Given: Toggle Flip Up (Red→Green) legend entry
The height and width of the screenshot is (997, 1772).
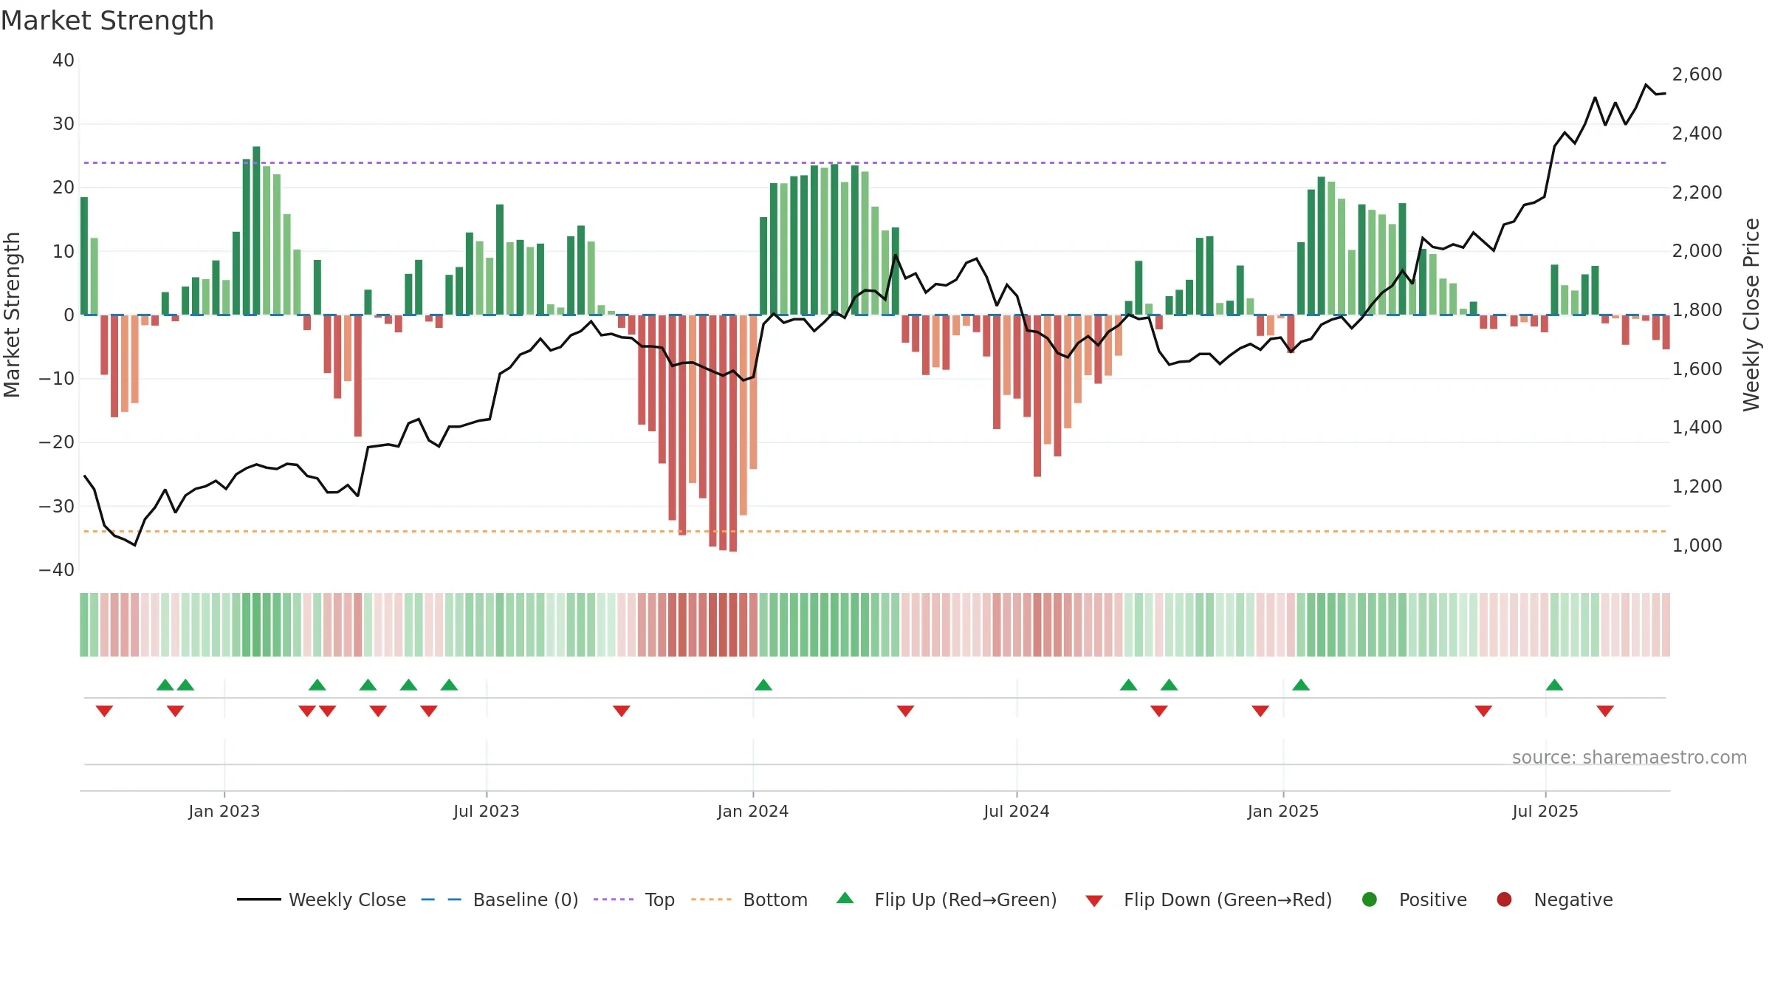Looking at the screenshot, I should click(947, 900).
